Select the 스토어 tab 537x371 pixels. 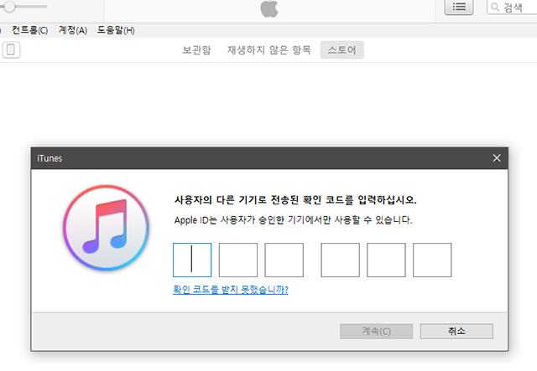click(x=341, y=50)
